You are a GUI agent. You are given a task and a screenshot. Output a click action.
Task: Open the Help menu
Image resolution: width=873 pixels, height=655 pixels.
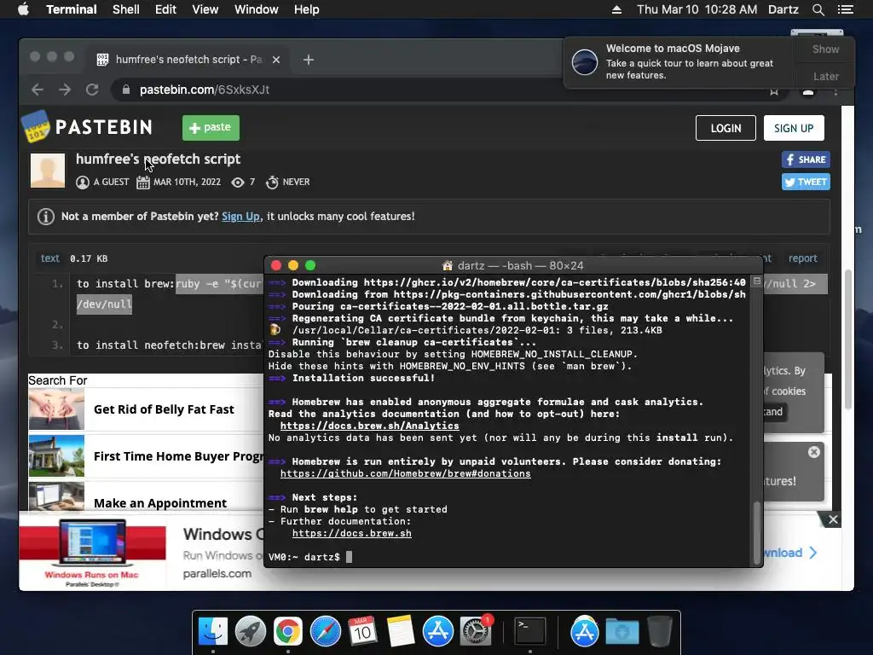coord(306,9)
